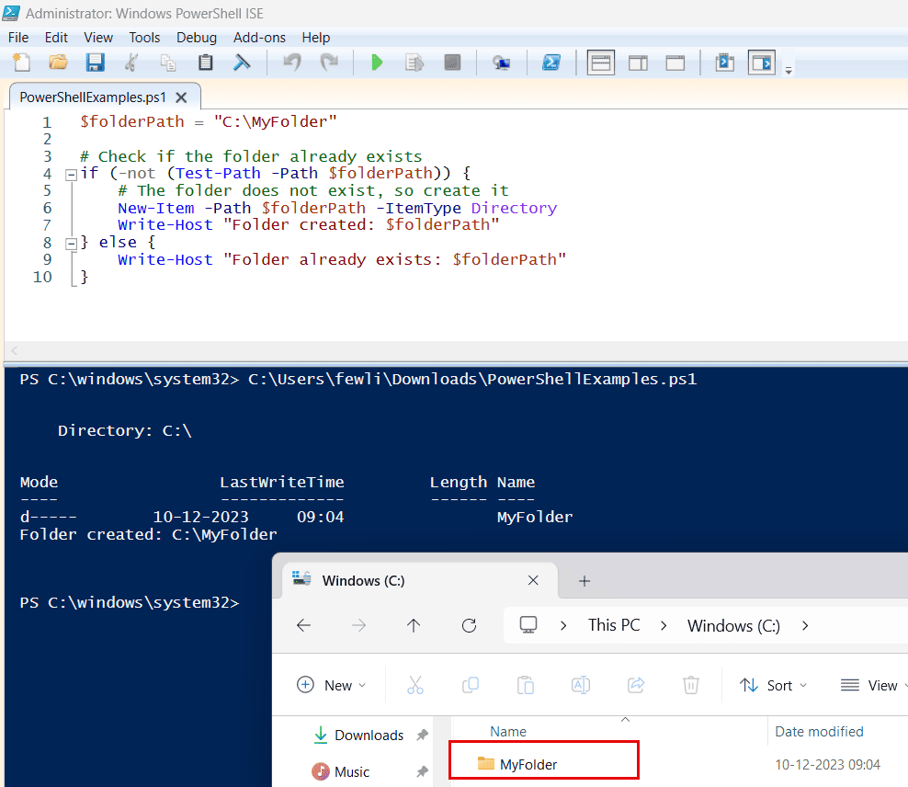Refresh the File Explorer view
Viewport: 908px width, 787px height.
pyautogui.click(x=469, y=625)
